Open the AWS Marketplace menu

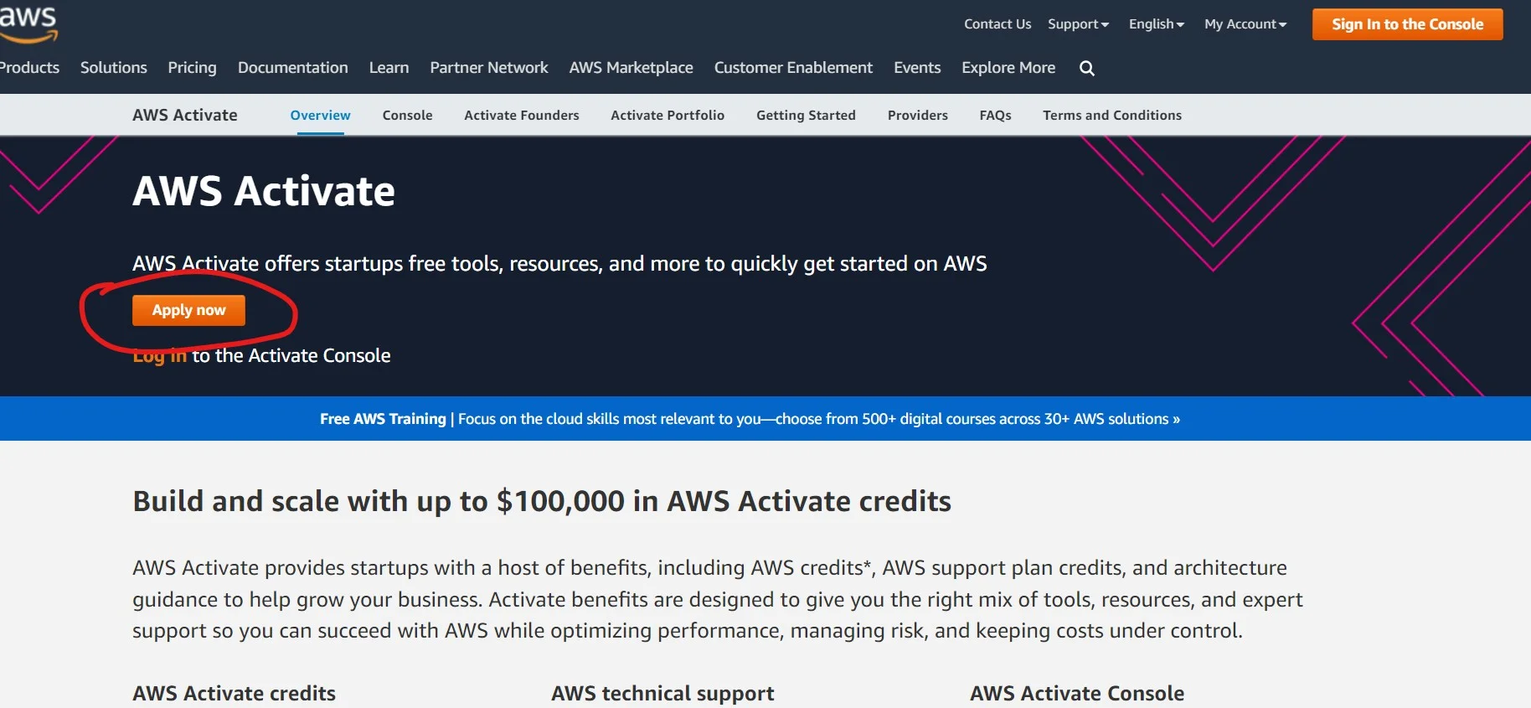(631, 68)
